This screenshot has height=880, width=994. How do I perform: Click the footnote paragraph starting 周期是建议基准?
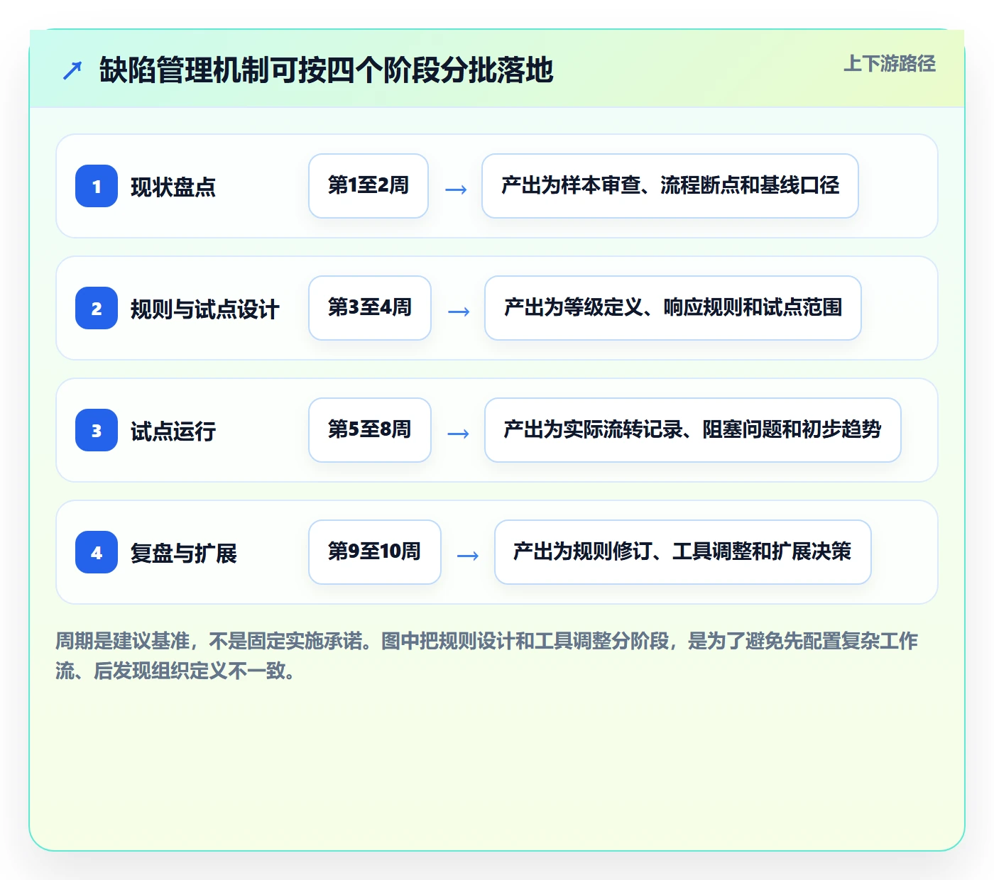coord(487,656)
